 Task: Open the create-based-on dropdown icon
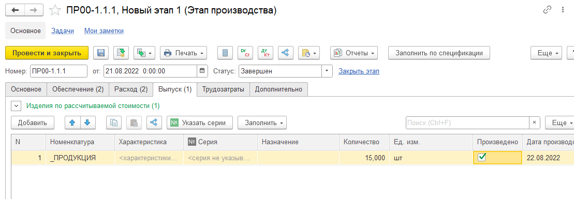tap(144, 53)
